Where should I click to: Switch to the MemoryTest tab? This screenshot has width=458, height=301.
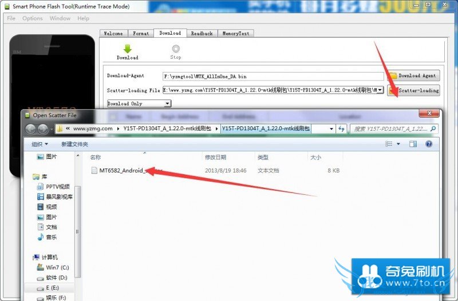[x=236, y=34]
